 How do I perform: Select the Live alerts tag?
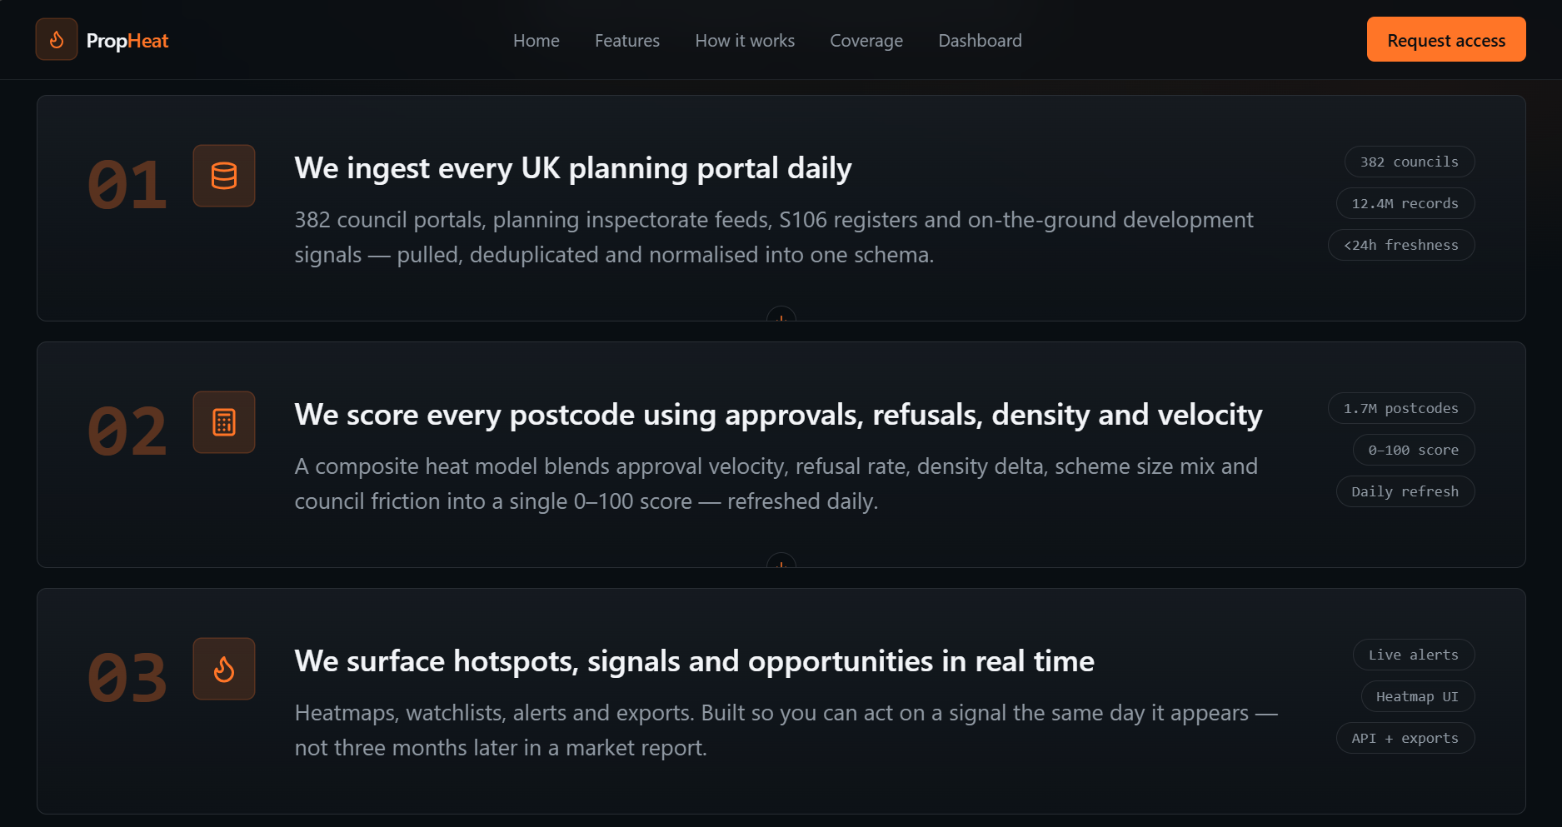pos(1414,655)
